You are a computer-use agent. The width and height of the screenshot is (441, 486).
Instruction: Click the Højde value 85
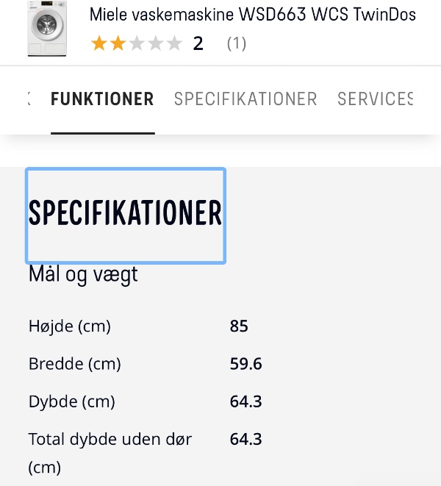[x=239, y=326]
